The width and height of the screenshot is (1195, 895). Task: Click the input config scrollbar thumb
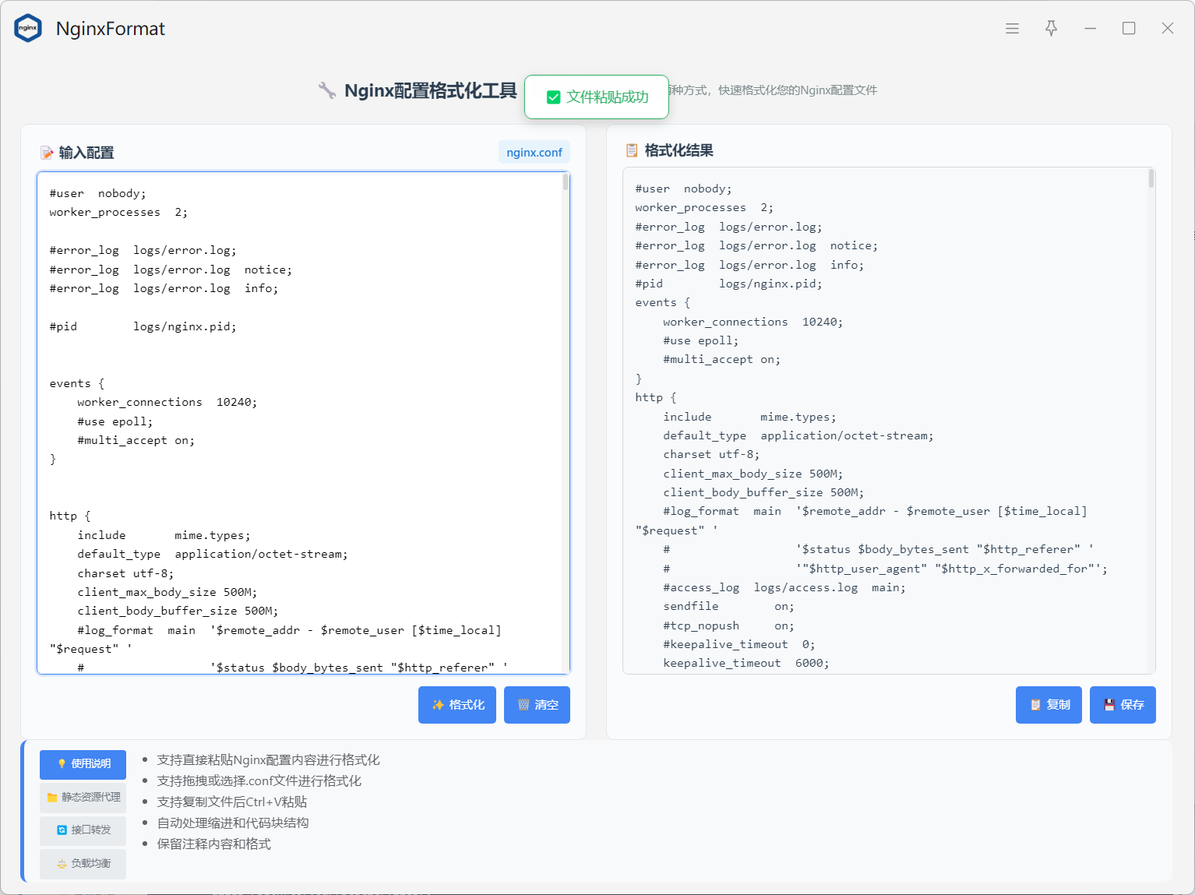point(566,182)
